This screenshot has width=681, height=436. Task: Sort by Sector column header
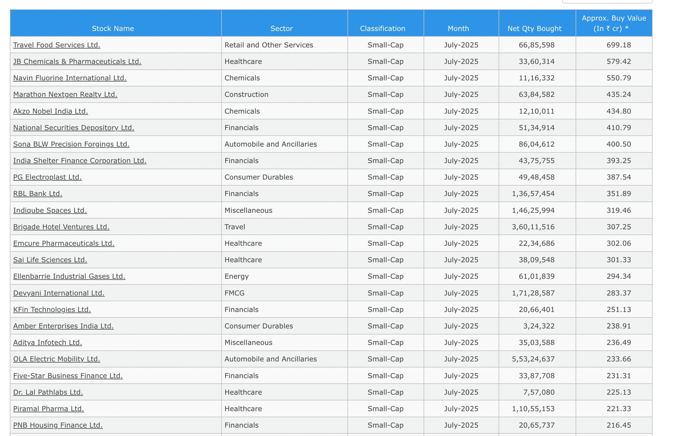(281, 28)
